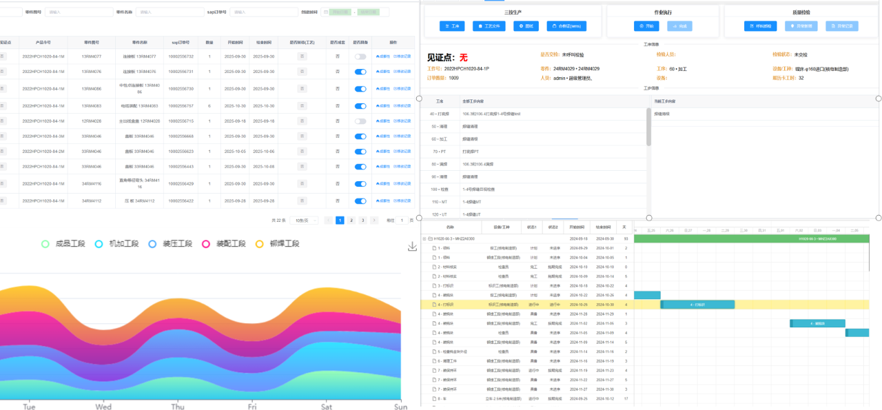Click the 图纸 drawings button
Image resolution: width=882 pixels, height=410 pixels.
[526, 26]
